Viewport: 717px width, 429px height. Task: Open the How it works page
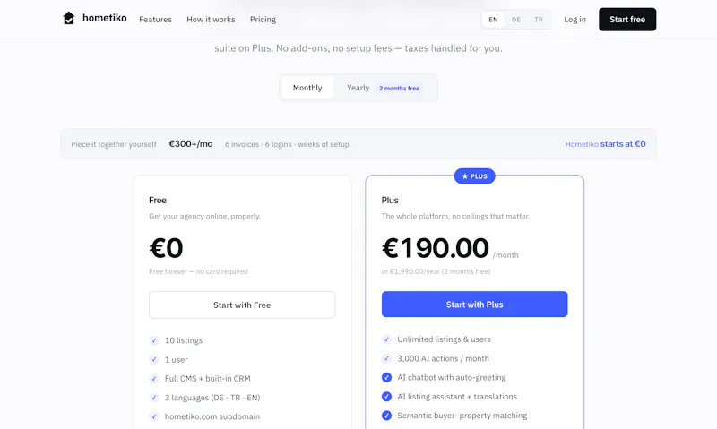[x=211, y=19]
